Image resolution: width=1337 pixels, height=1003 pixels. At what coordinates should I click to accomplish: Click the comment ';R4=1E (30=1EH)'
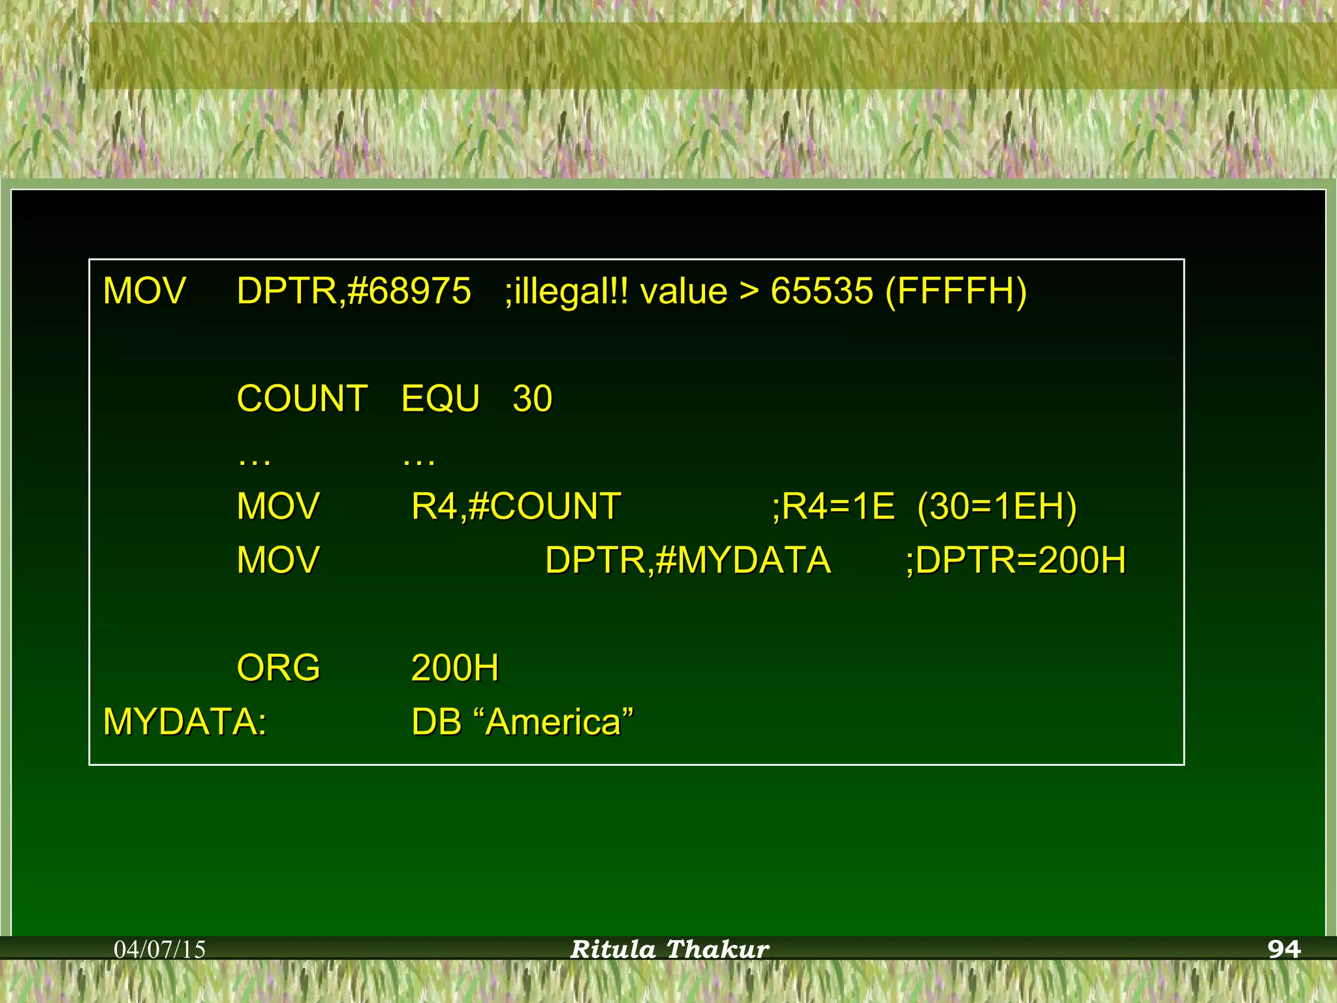pyautogui.click(x=924, y=507)
